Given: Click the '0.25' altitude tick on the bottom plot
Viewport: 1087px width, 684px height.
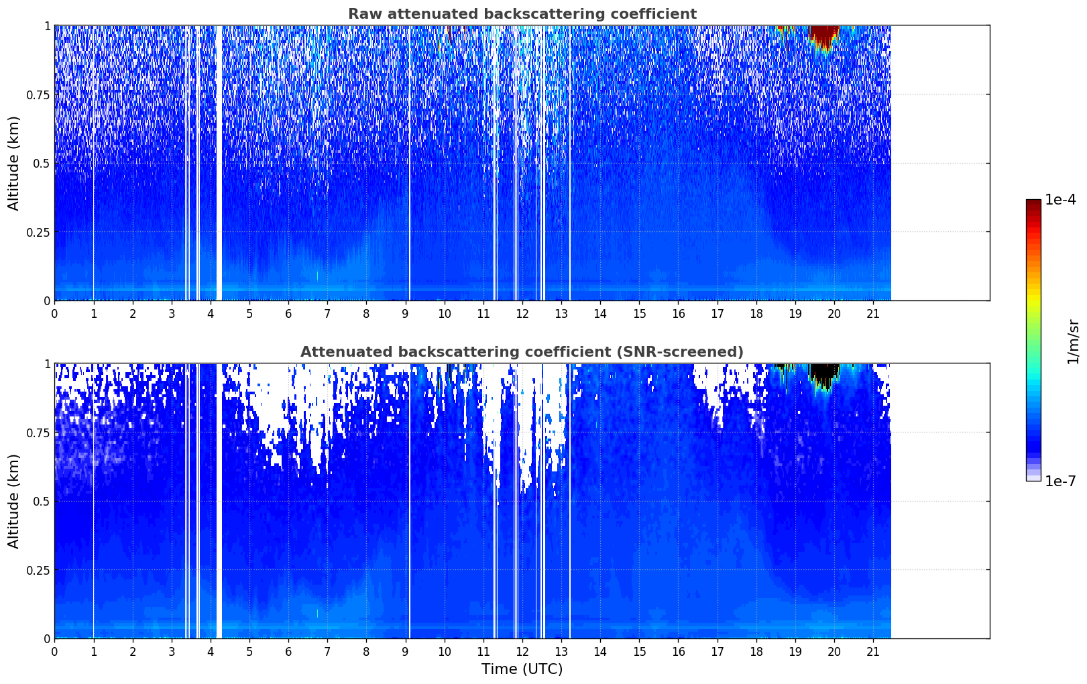Looking at the screenshot, I should (38, 570).
